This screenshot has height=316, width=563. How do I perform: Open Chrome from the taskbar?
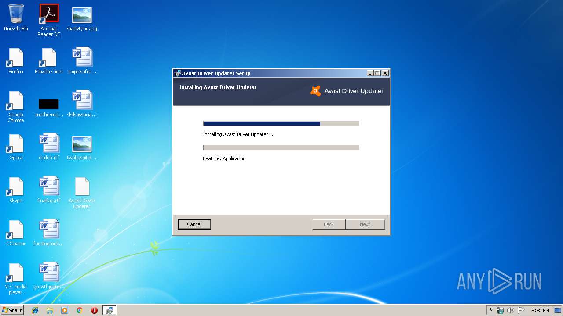coord(80,310)
